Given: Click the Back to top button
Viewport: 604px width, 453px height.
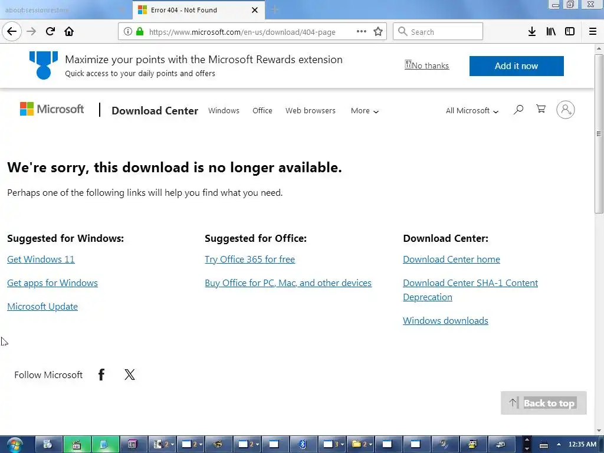Looking at the screenshot, I should (543, 403).
